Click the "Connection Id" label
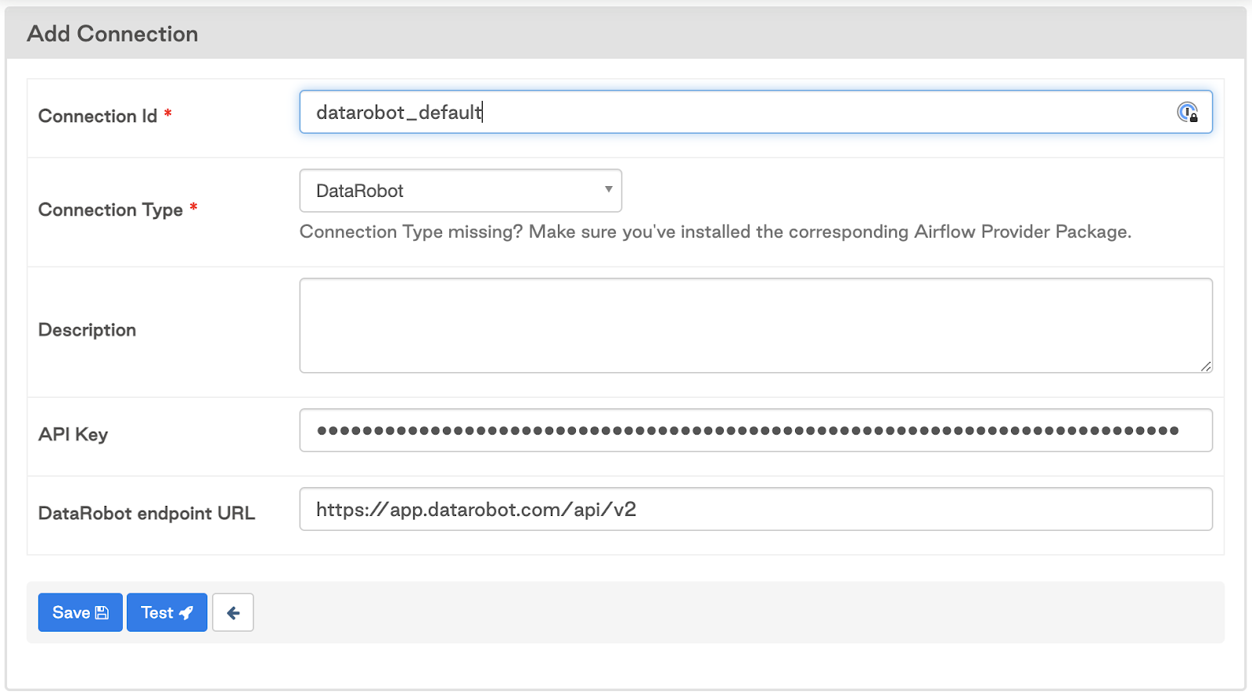The width and height of the screenshot is (1252, 695). (x=98, y=116)
